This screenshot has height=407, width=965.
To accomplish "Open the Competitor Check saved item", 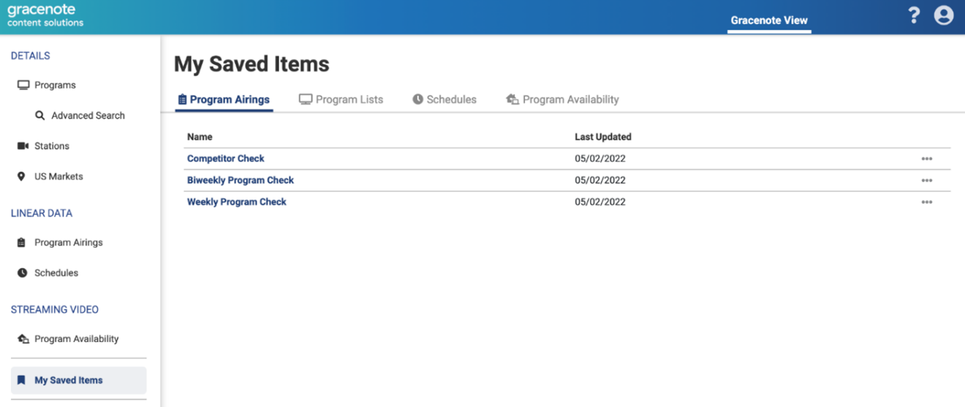I will (x=225, y=159).
